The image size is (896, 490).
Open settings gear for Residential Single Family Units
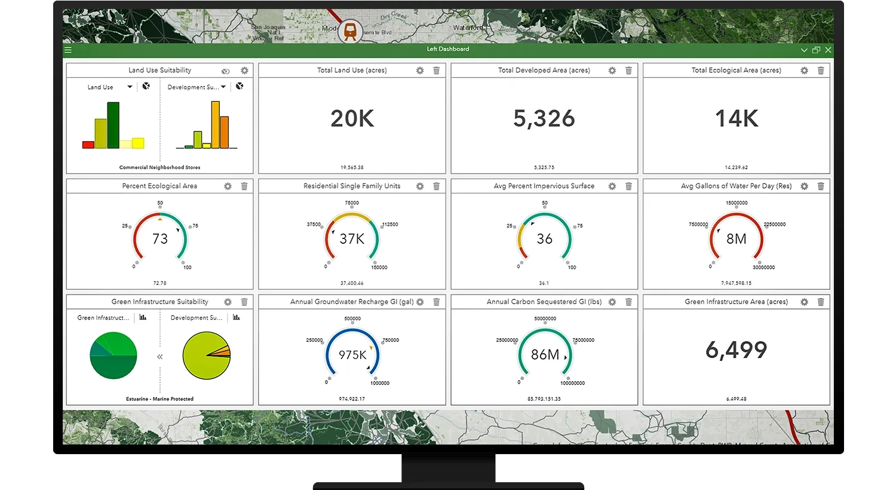[420, 186]
